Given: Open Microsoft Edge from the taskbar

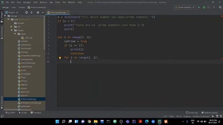Looking at the screenshot, I should [x=147, y=122].
